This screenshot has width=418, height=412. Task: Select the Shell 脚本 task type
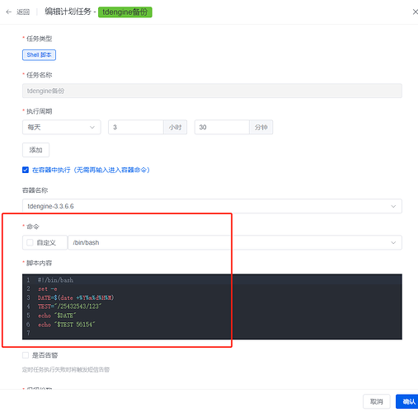click(x=39, y=55)
